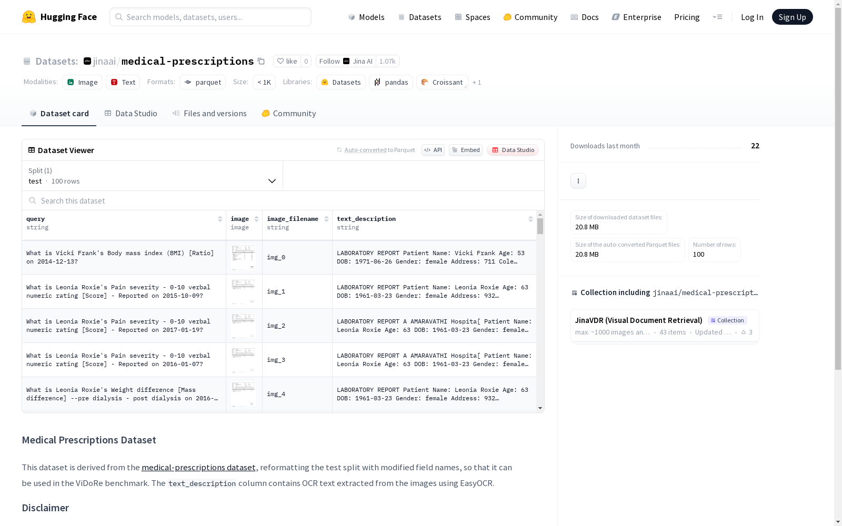Open the JinaVDR collection card
Image resolution: width=842 pixels, height=526 pixels.
[665, 326]
